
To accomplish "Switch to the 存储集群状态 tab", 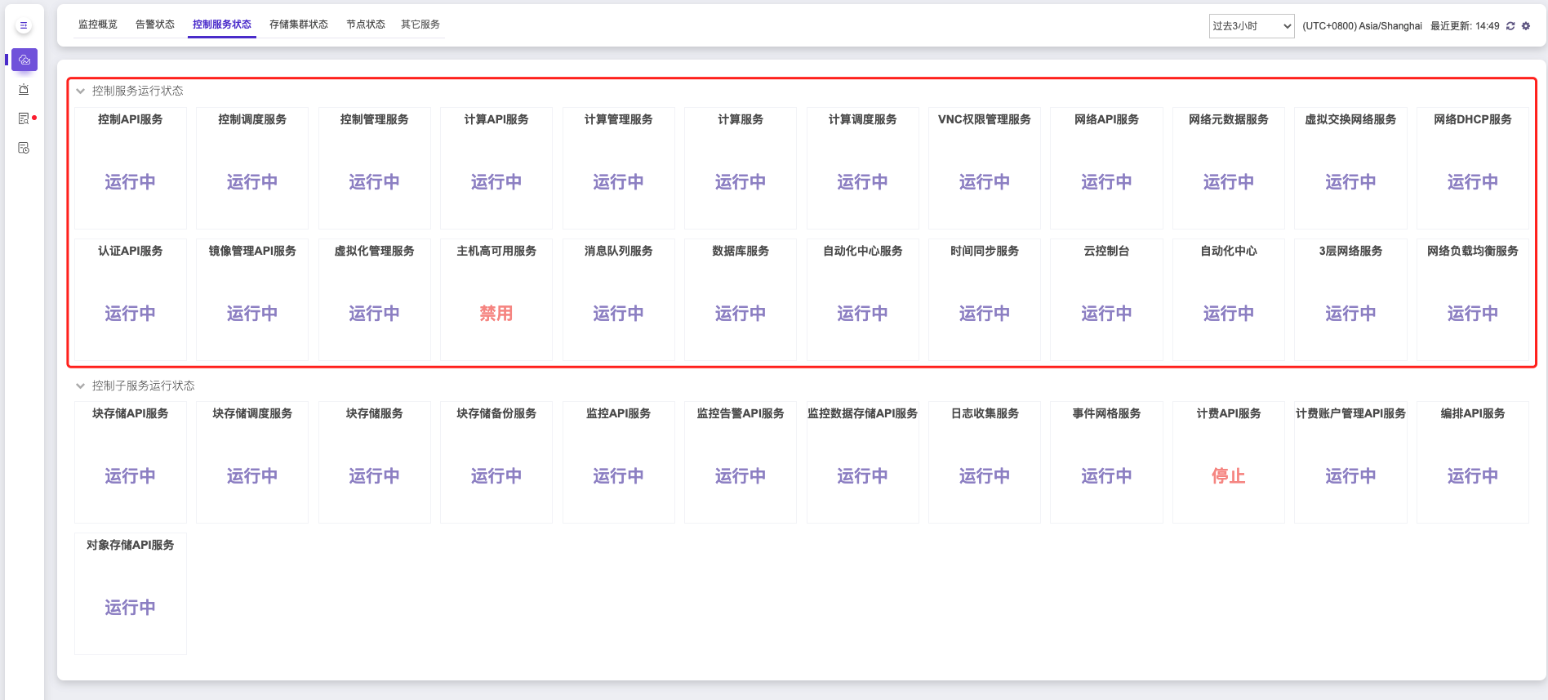I will 299,25.
